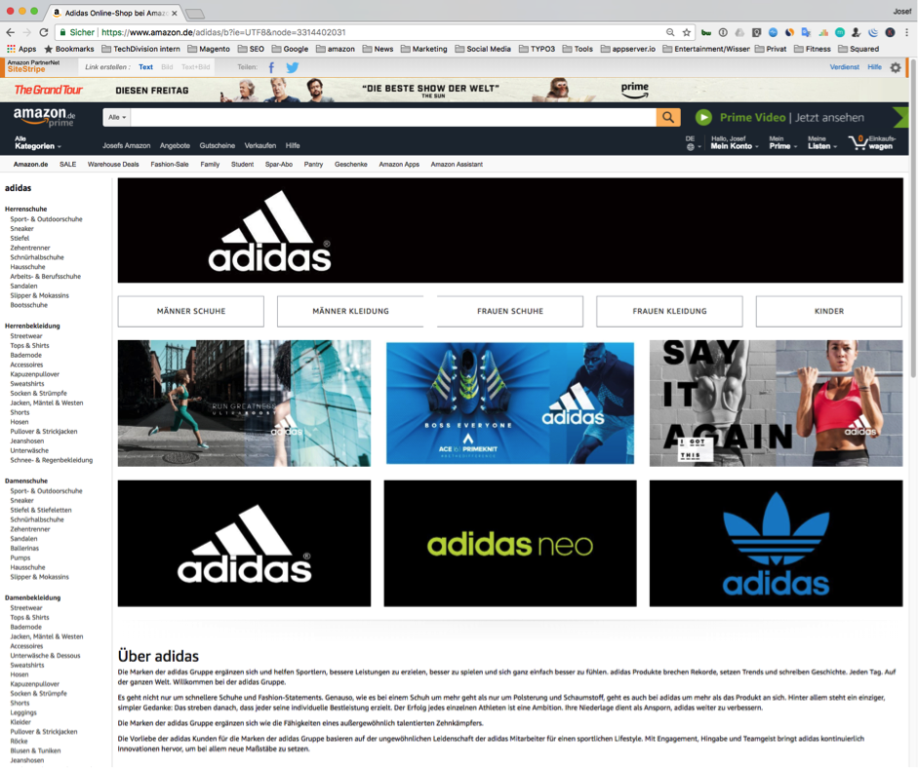
Task: Open the TYPO3 bookmarks folder
Action: tap(537, 49)
